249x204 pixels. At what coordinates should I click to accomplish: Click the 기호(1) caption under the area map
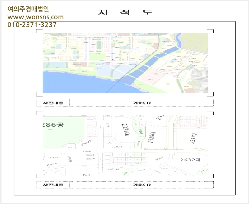pyautogui.click(x=142, y=103)
